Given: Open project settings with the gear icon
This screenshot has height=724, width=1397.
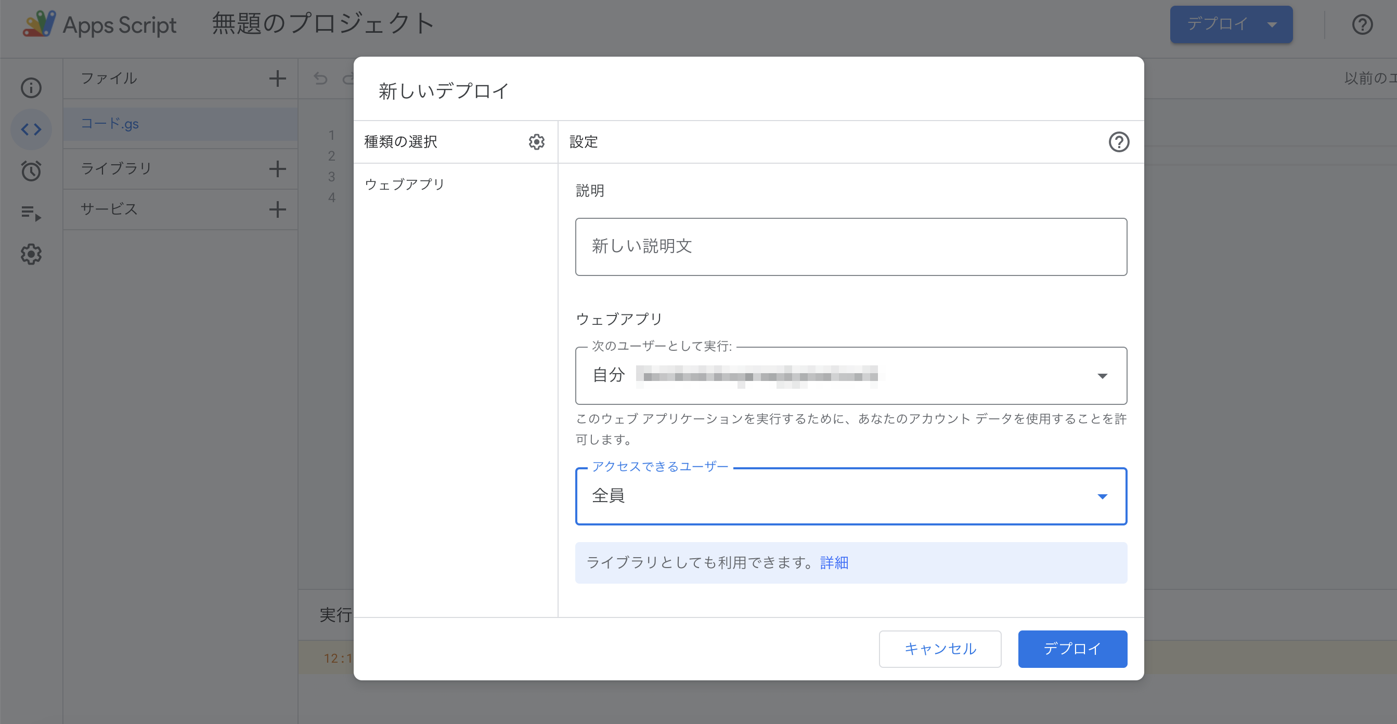Looking at the screenshot, I should [31, 255].
